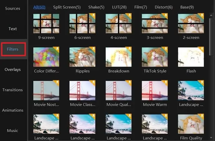215x141 pixels.
Task: Filter by Split Screen(5) category
Action: [67, 7]
